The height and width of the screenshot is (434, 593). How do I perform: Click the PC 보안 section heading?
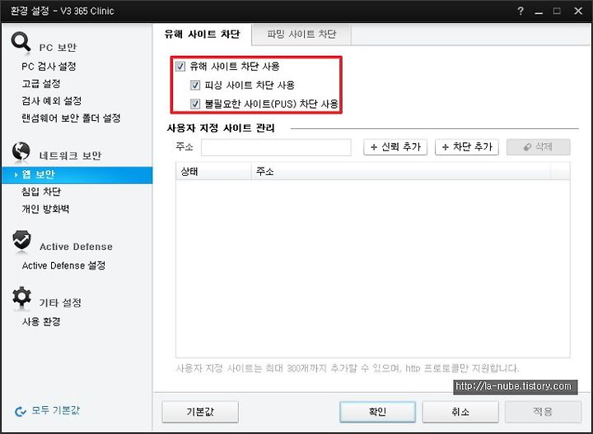tap(58, 48)
